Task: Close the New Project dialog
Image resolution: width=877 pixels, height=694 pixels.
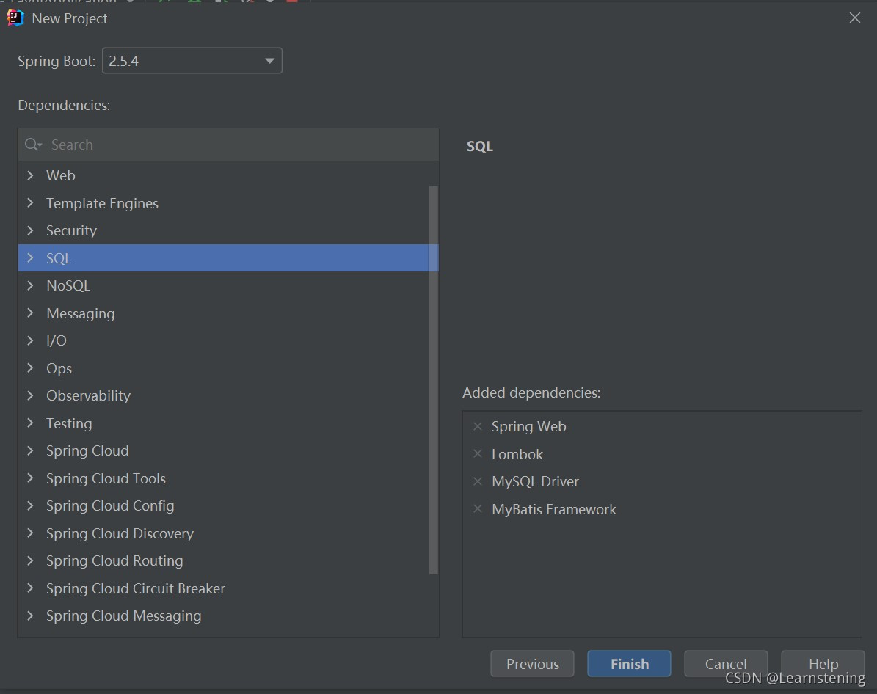Action: (x=855, y=18)
